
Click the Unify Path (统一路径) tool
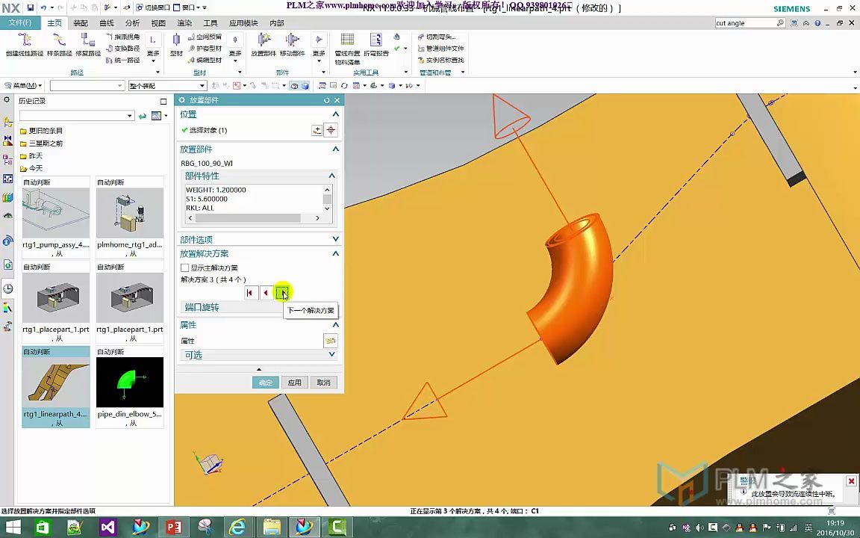pos(123,60)
